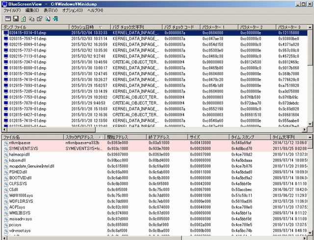Click CI.dll file icon
This screenshot has height=240, width=314.
[x=6, y=189]
